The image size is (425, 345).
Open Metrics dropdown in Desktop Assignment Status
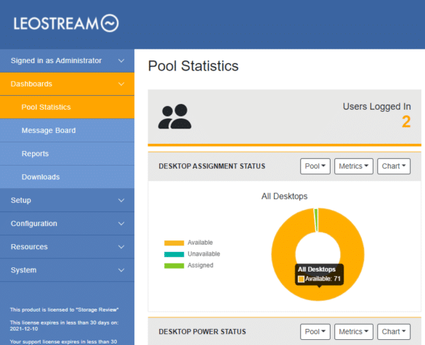coord(354,166)
